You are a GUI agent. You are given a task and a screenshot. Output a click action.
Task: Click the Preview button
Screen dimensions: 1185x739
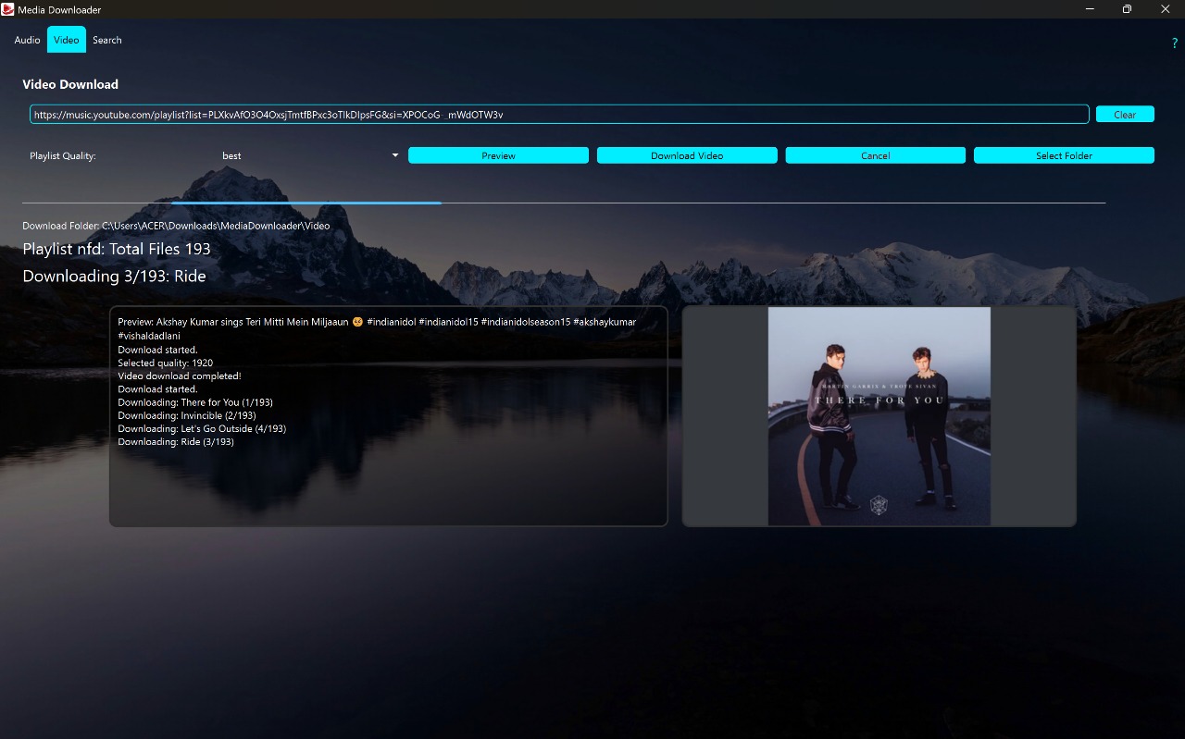pyautogui.click(x=498, y=155)
